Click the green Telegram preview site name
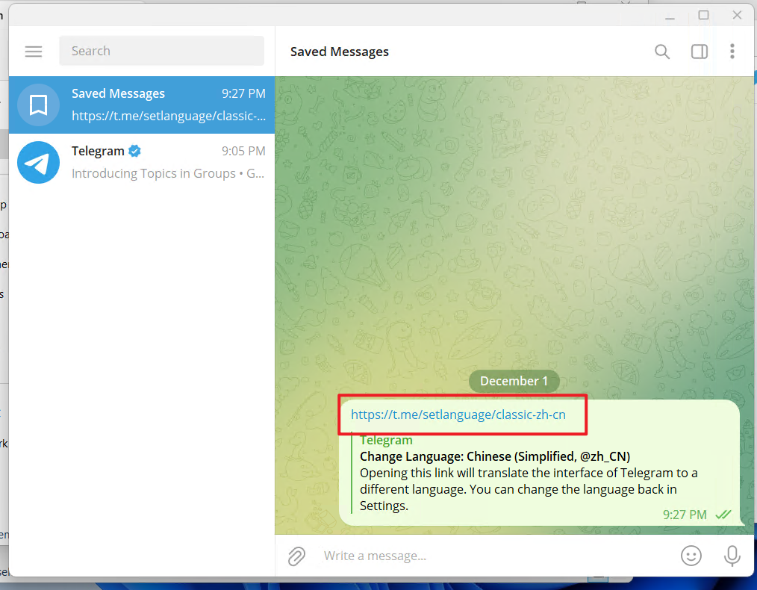This screenshot has width=757, height=590. click(386, 441)
